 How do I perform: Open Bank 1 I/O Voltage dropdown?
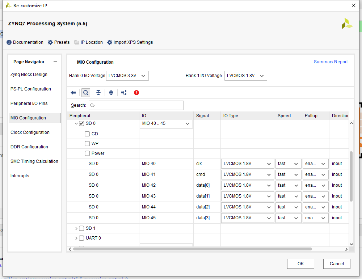246,76
